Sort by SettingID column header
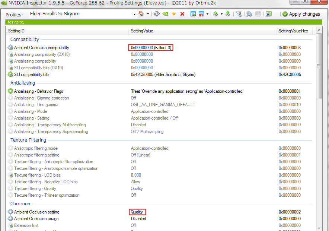 click(x=67, y=31)
